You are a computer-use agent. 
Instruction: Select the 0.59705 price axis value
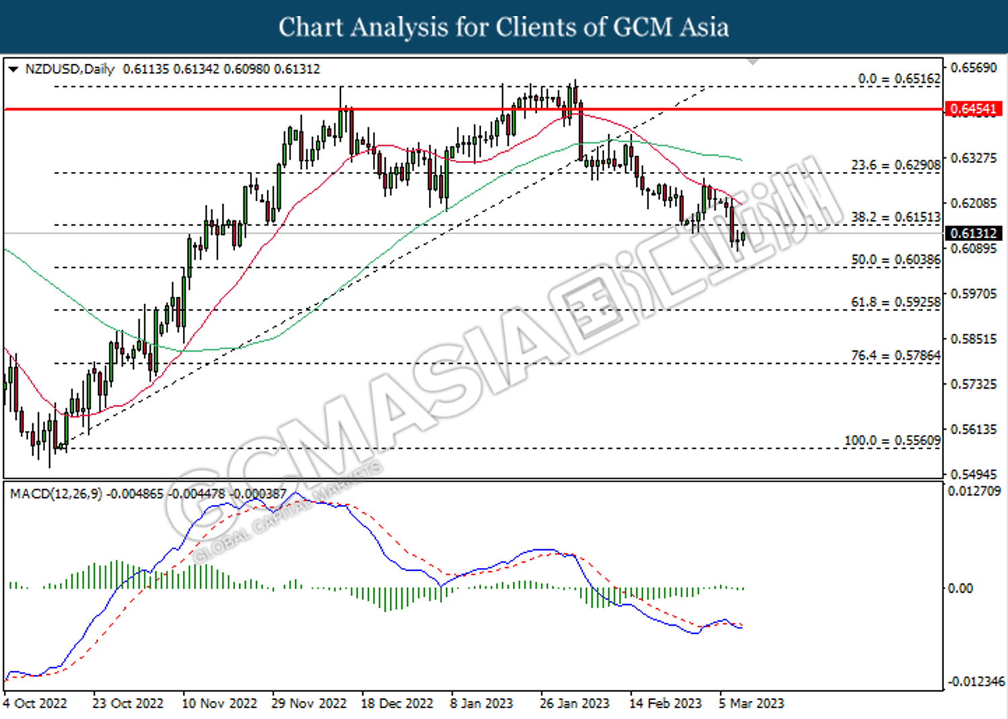tap(974, 293)
